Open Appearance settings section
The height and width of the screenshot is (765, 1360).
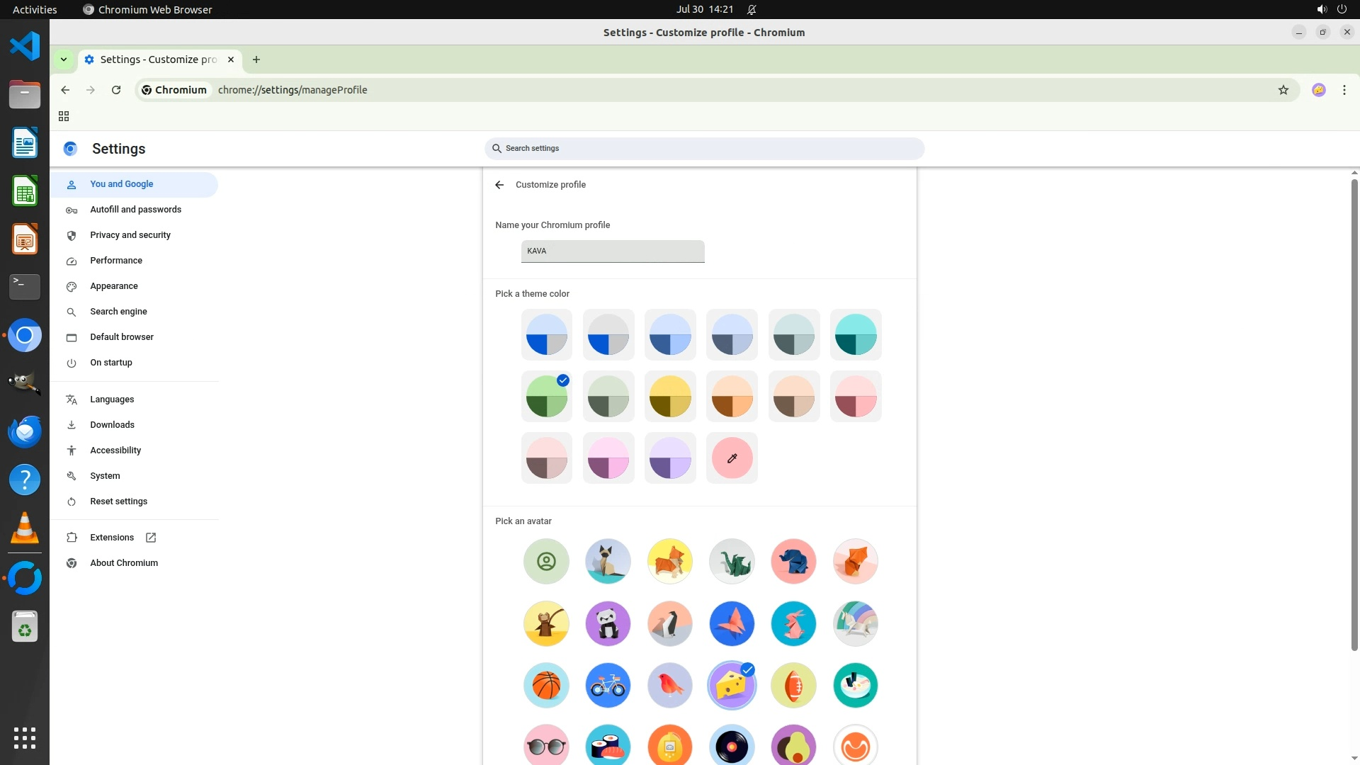(x=114, y=286)
